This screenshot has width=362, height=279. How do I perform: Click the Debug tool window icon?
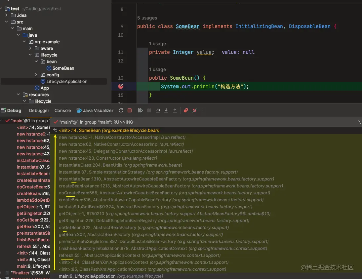pyautogui.click(x=3, y=110)
